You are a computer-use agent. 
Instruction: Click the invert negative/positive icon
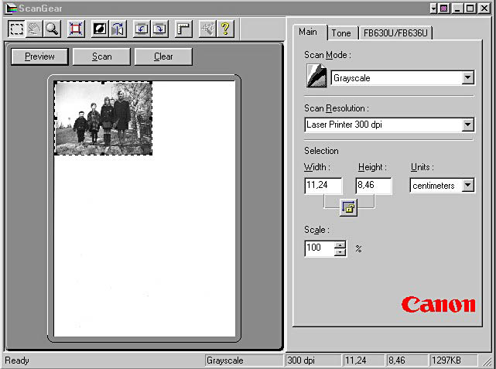pyautogui.click(x=100, y=29)
